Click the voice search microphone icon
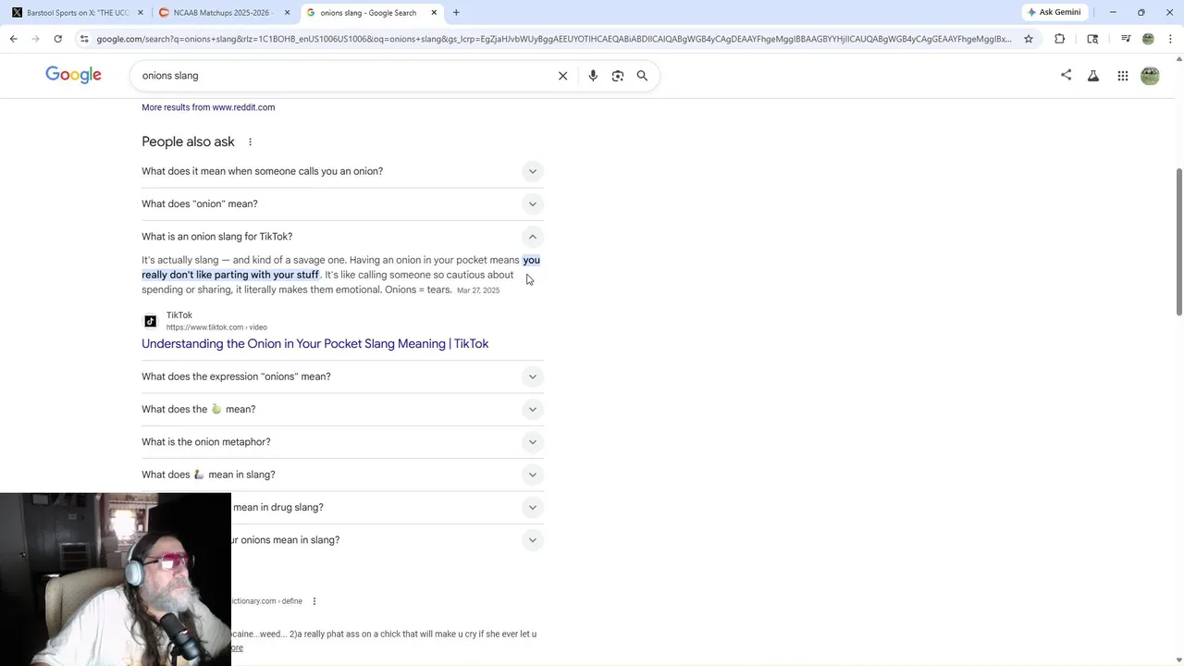1184x666 pixels. click(x=593, y=76)
